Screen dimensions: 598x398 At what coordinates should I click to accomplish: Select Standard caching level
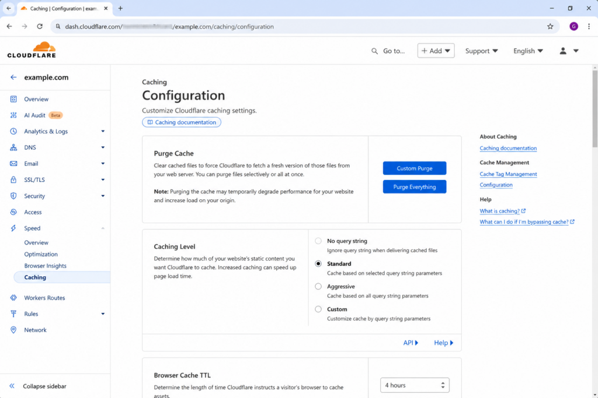(x=318, y=264)
